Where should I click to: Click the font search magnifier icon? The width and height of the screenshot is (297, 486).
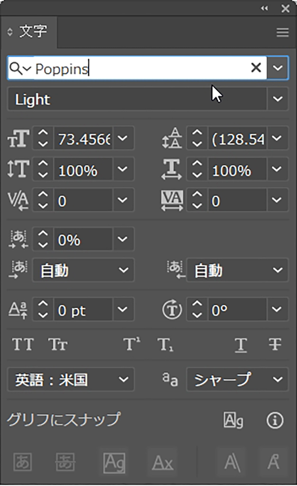pyautogui.click(x=15, y=68)
